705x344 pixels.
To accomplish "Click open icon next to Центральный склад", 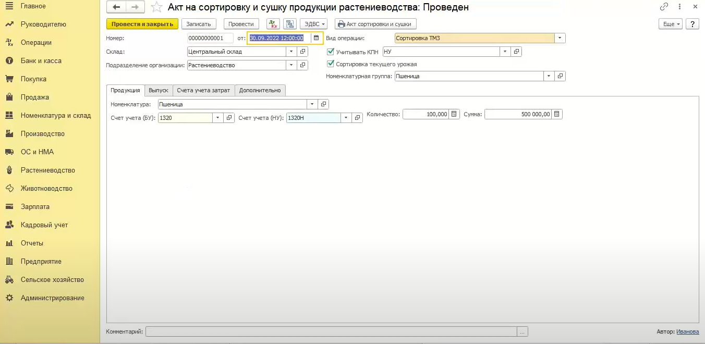I will click(302, 52).
